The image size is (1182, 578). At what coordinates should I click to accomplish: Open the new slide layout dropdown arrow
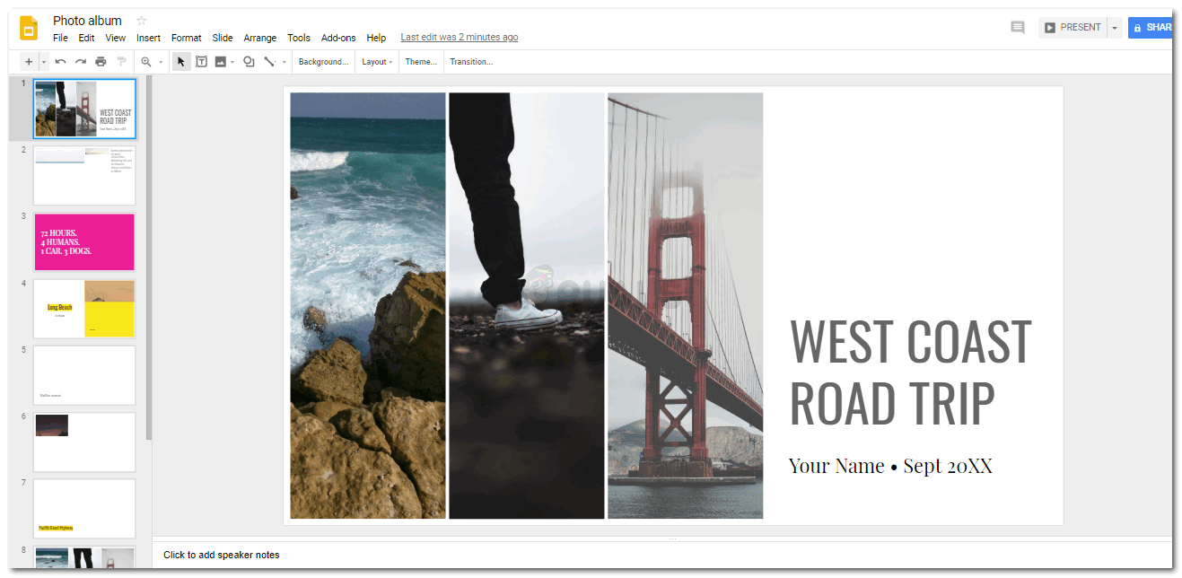tap(44, 62)
